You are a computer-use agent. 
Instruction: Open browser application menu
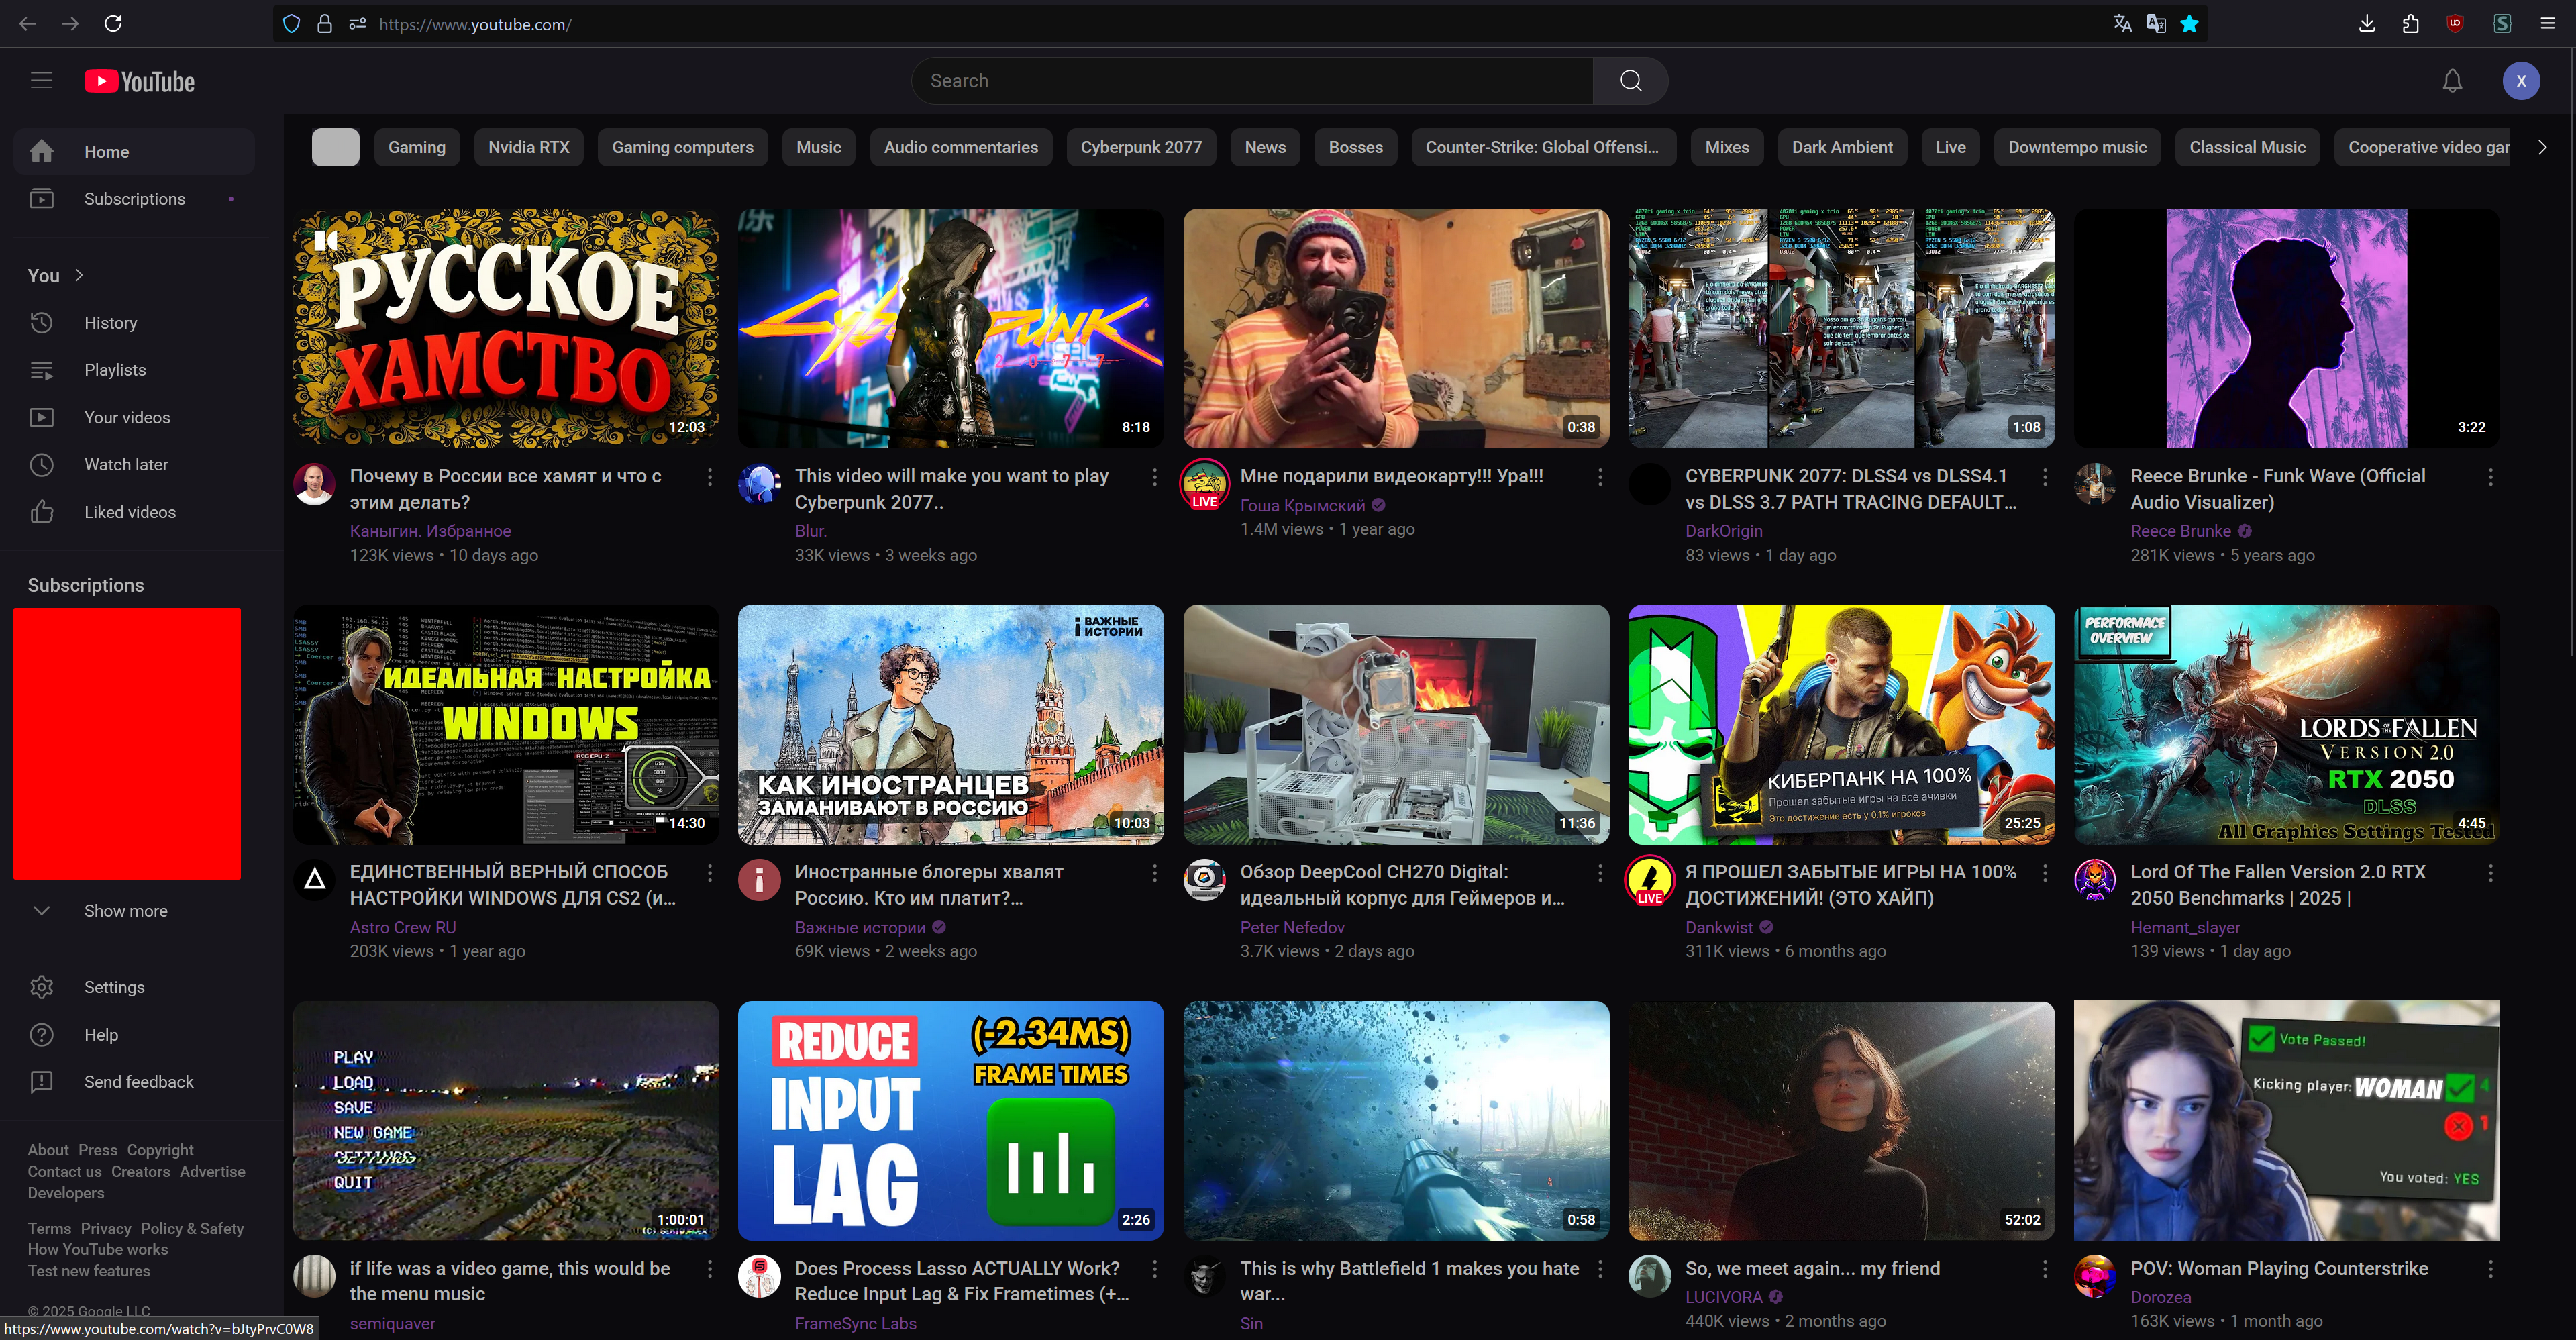tap(2548, 23)
